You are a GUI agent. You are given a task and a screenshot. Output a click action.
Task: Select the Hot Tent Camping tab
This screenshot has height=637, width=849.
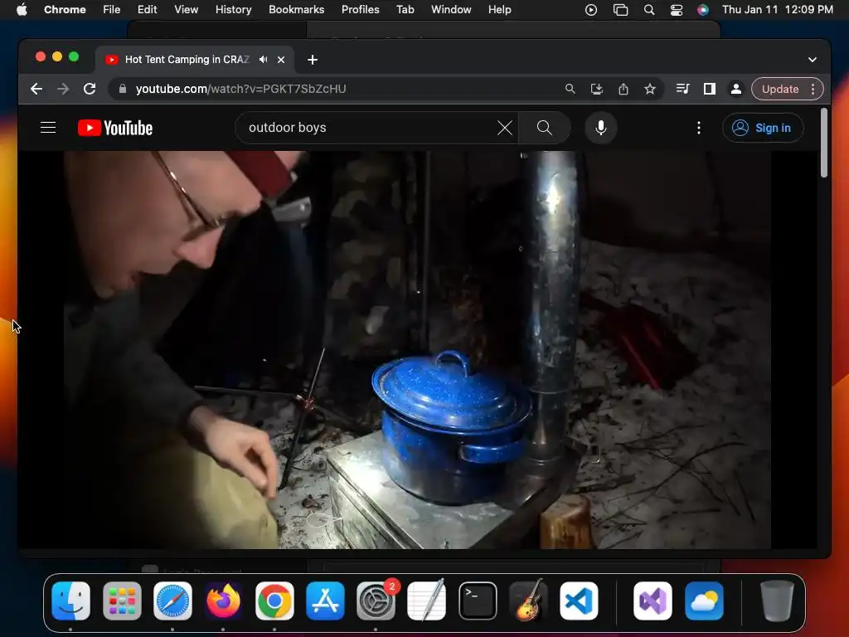187,60
